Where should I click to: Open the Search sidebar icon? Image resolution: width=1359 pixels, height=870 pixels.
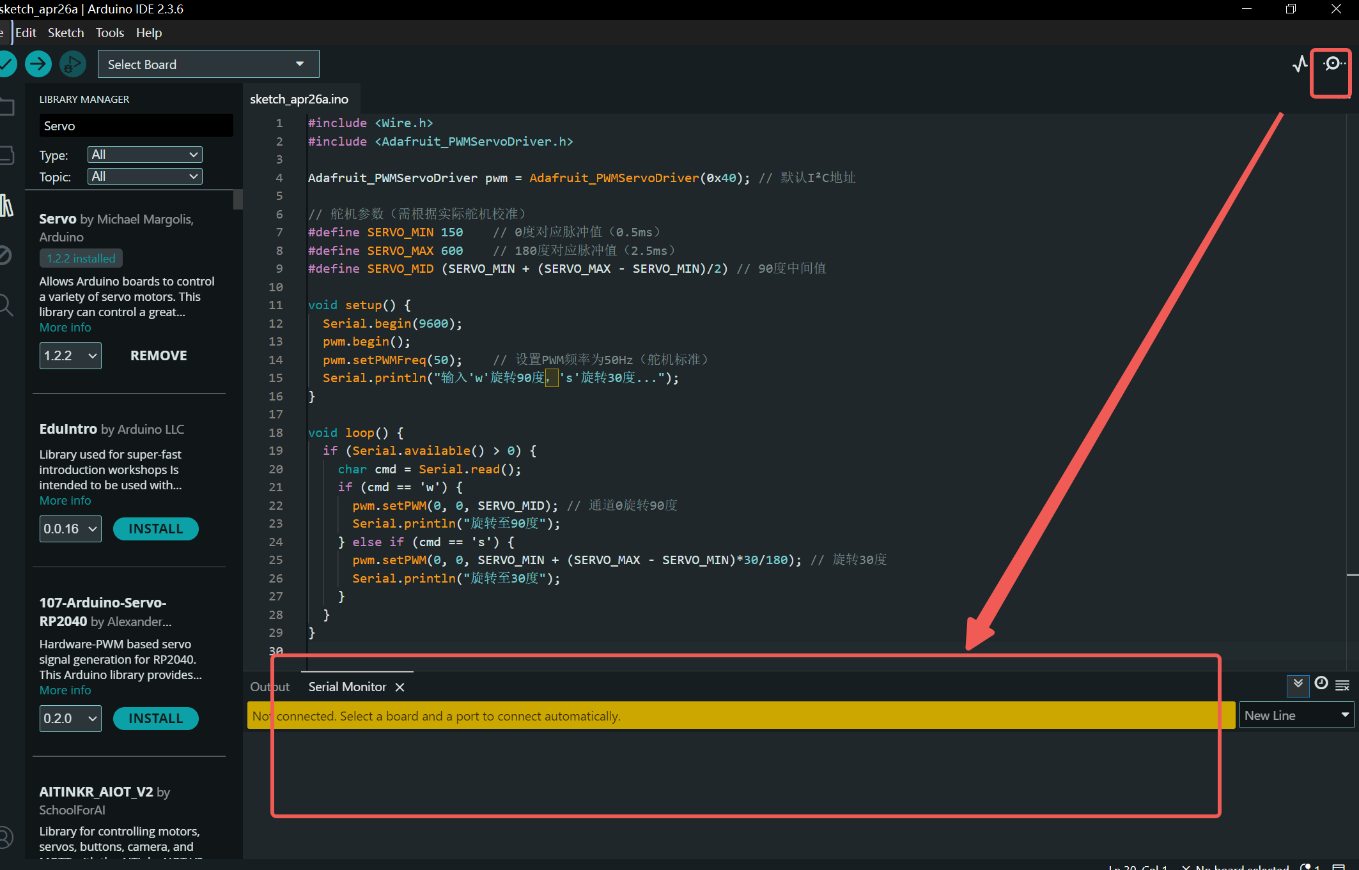coord(5,305)
